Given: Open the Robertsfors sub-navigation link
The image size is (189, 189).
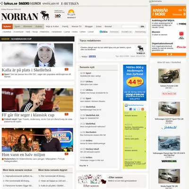Looking at the screenshot, I should pyautogui.click(x=45, y=32).
